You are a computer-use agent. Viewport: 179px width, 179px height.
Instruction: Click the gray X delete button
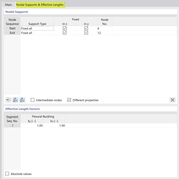173,100
